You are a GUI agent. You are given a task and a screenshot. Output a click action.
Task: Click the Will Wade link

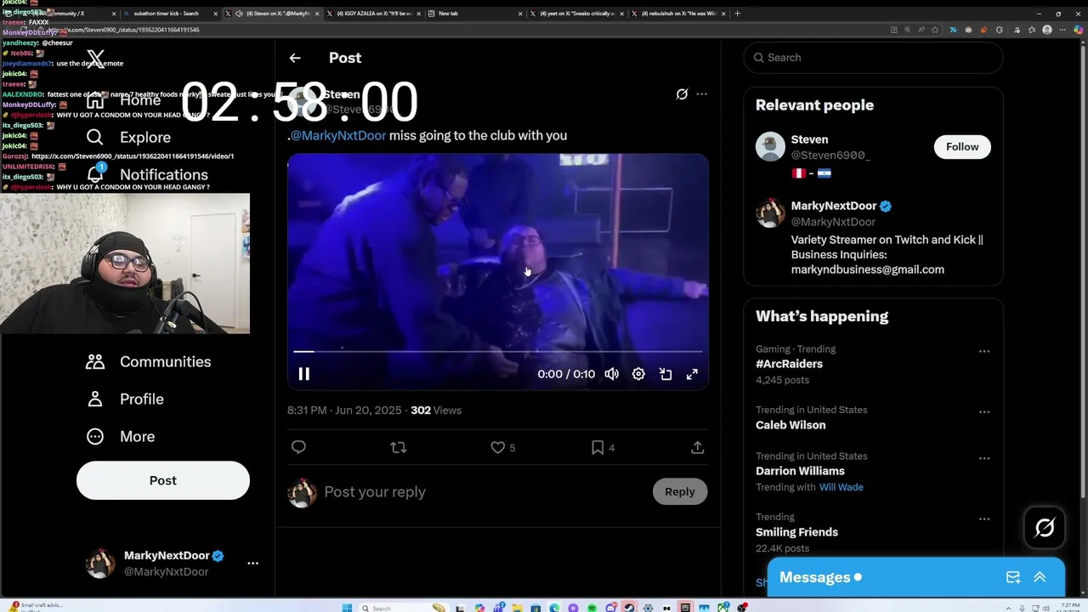[841, 487]
